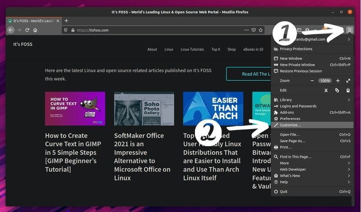Choose Open File… menu item
Screen dimensions: 361x212
pyautogui.click(x=312, y=134)
